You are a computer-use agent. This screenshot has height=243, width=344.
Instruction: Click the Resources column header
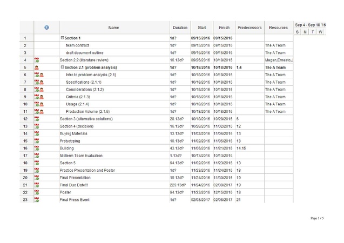[x=279, y=28]
